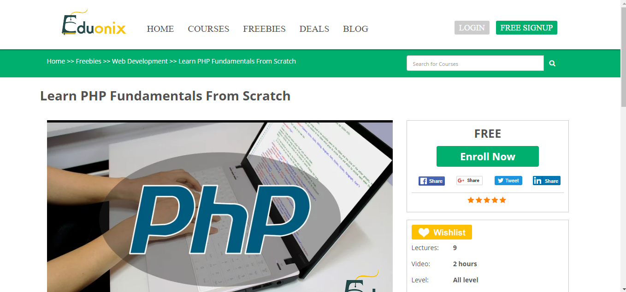Open the DEALS menu item

pos(314,29)
